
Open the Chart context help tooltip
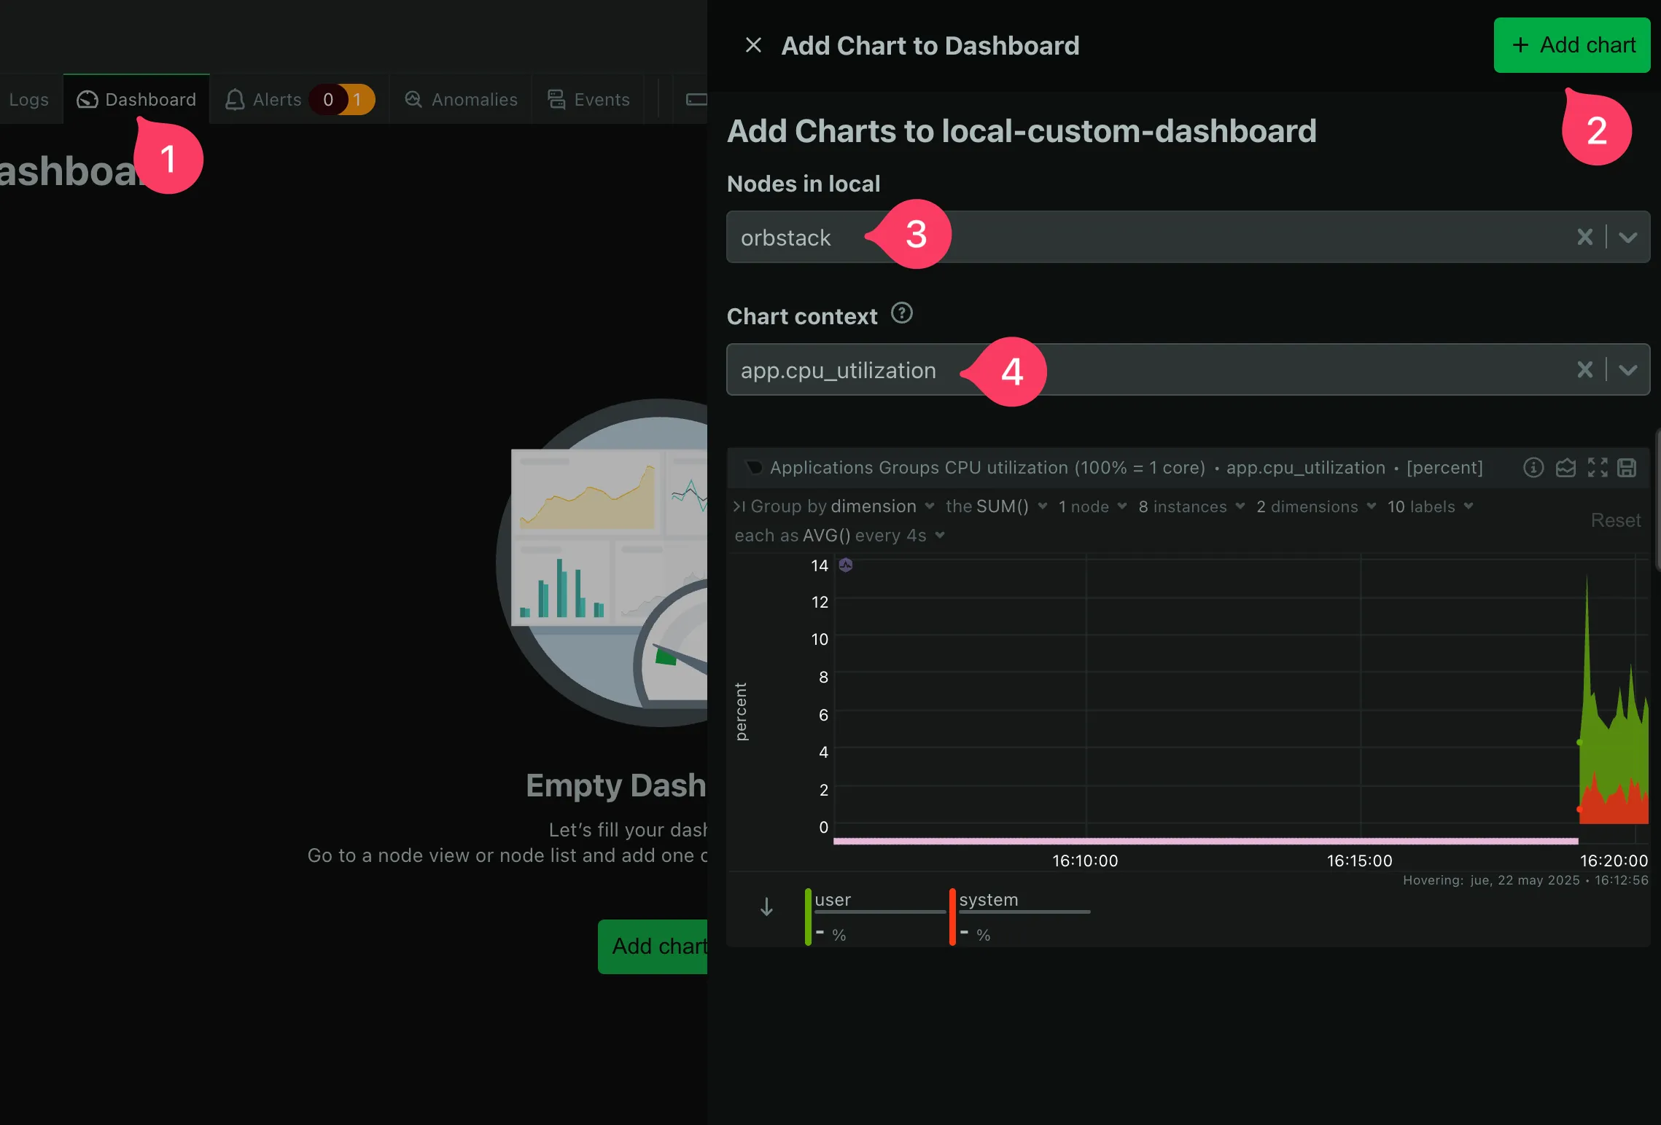901,314
